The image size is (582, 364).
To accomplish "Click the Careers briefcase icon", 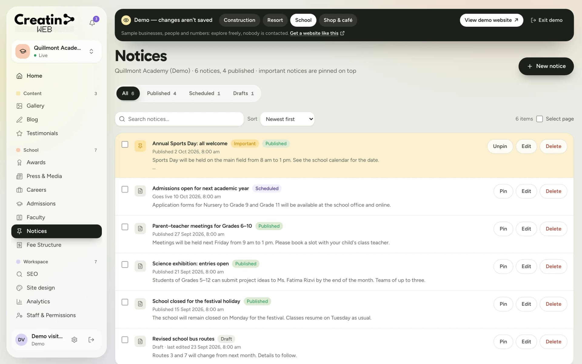I will (x=19, y=190).
